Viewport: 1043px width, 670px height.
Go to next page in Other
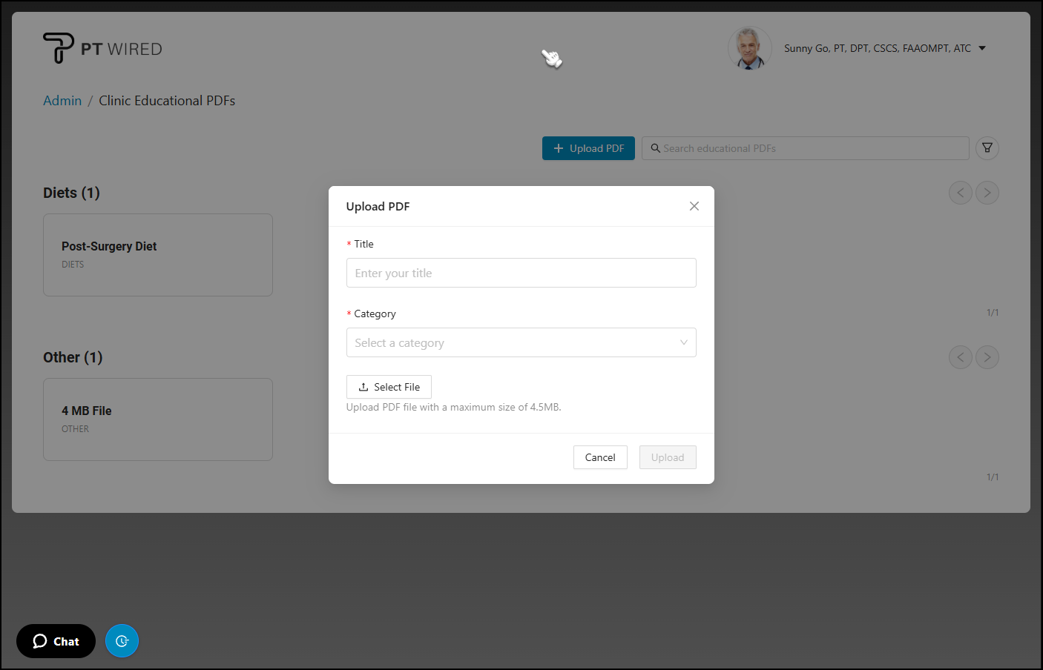point(987,357)
